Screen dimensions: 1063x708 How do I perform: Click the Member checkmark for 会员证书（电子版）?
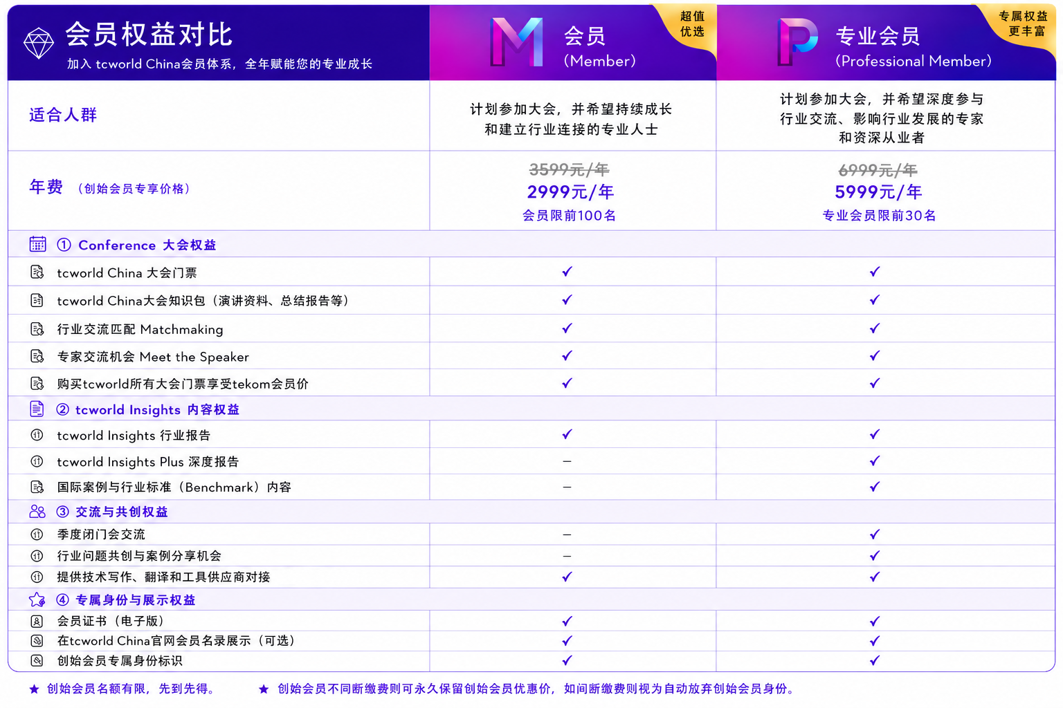coord(567,621)
